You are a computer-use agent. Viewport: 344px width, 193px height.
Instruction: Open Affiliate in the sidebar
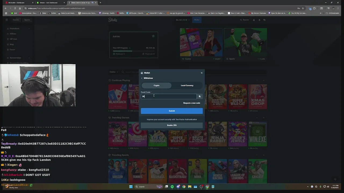pos(13,34)
